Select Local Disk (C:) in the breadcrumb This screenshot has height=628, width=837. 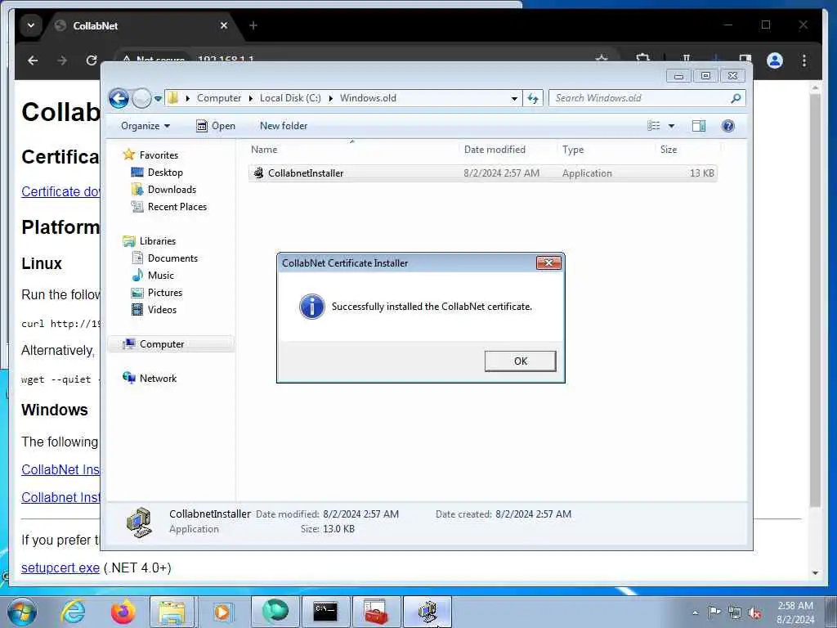coord(290,98)
